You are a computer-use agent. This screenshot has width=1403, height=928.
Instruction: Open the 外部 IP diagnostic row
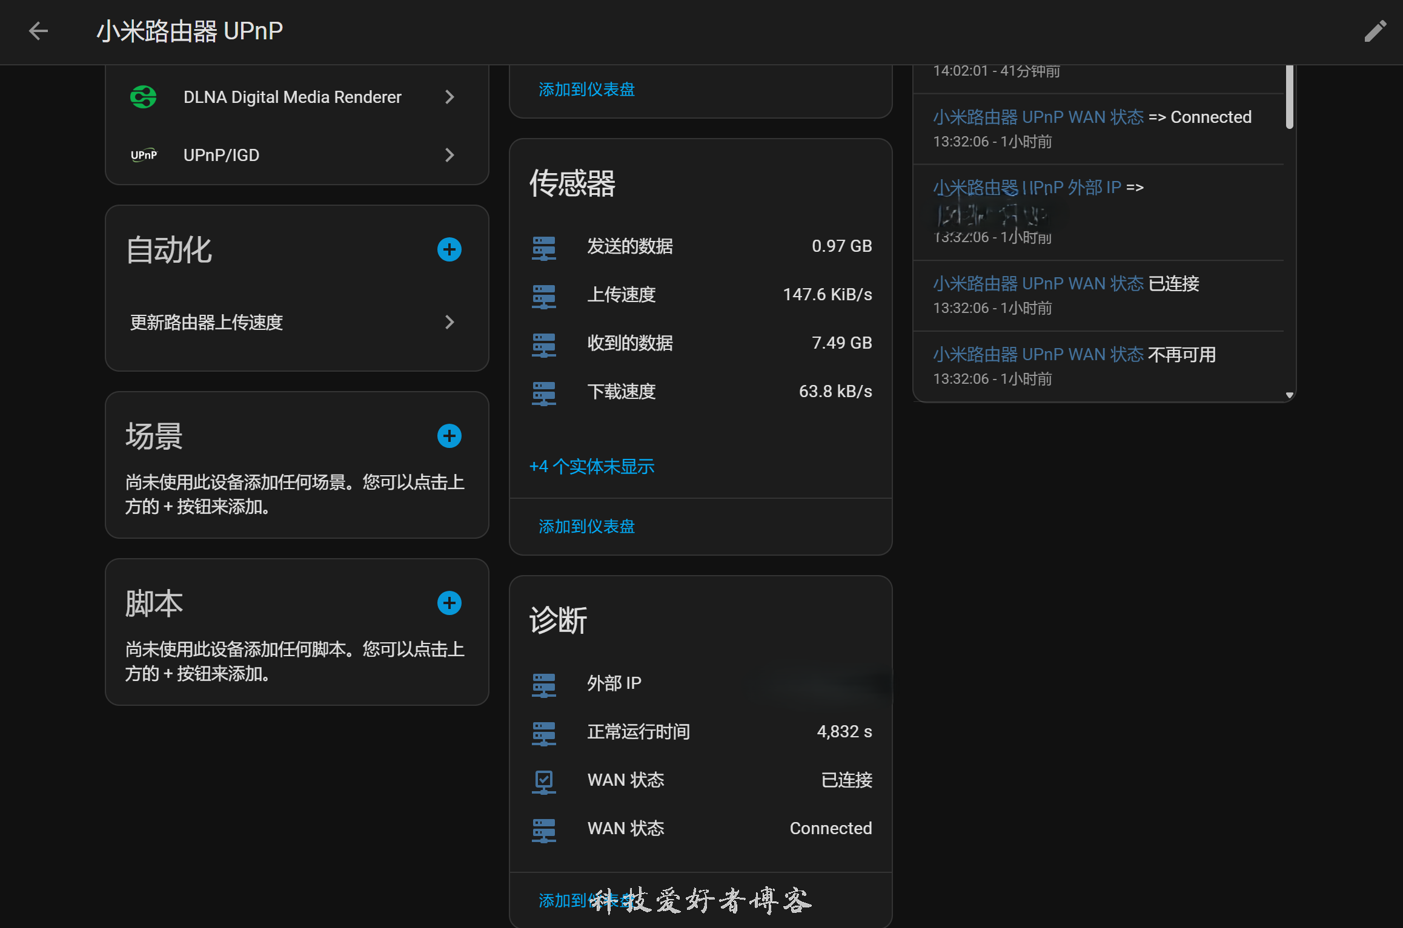pyautogui.click(x=701, y=683)
